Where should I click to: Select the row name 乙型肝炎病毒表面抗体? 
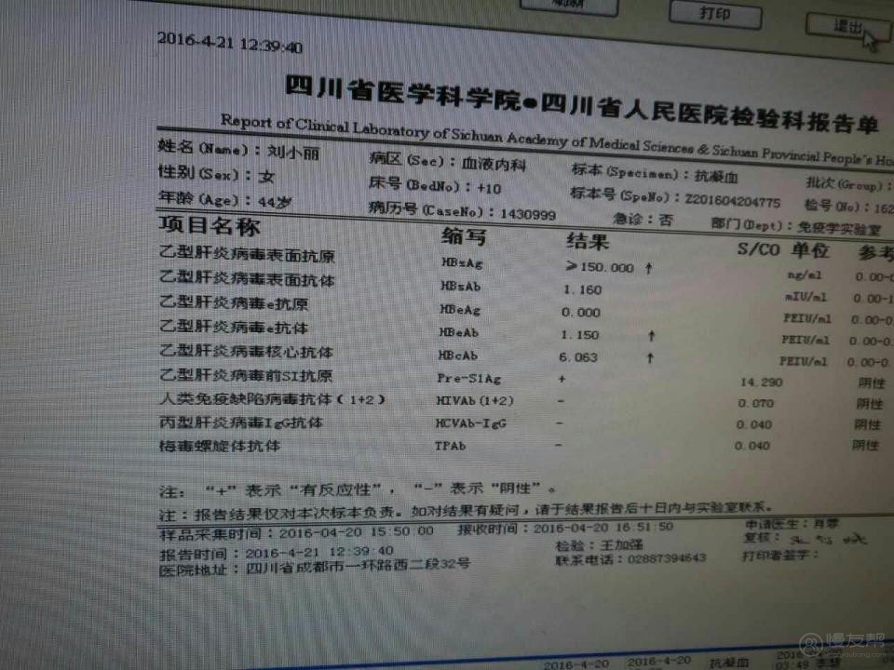click(247, 278)
